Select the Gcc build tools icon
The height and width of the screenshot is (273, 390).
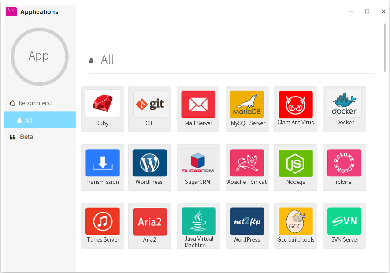coord(296,221)
